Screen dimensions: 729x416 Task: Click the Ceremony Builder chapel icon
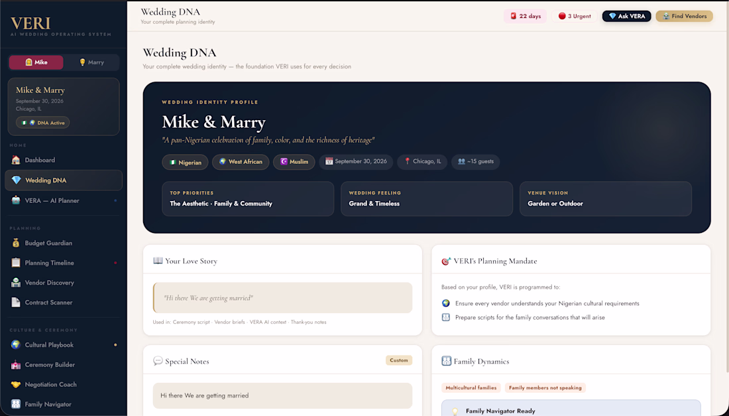click(x=16, y=365)
